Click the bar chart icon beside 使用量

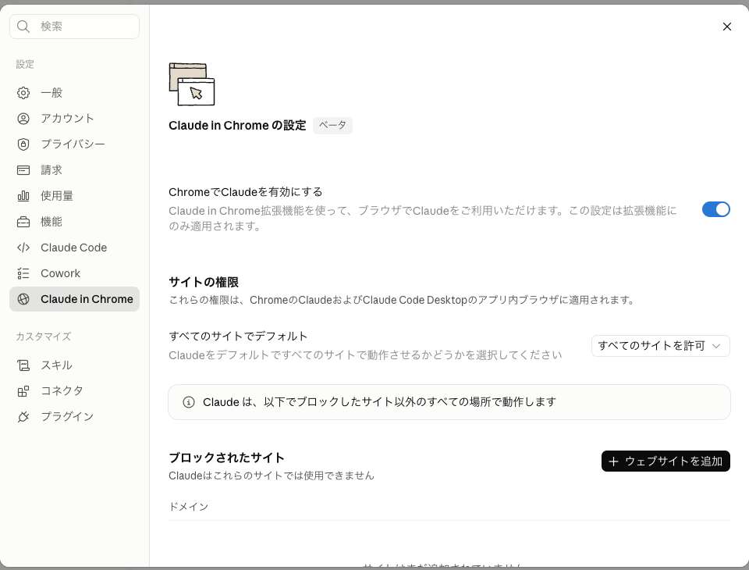23,196
